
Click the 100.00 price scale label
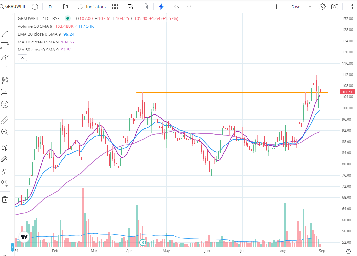(348, 108)
